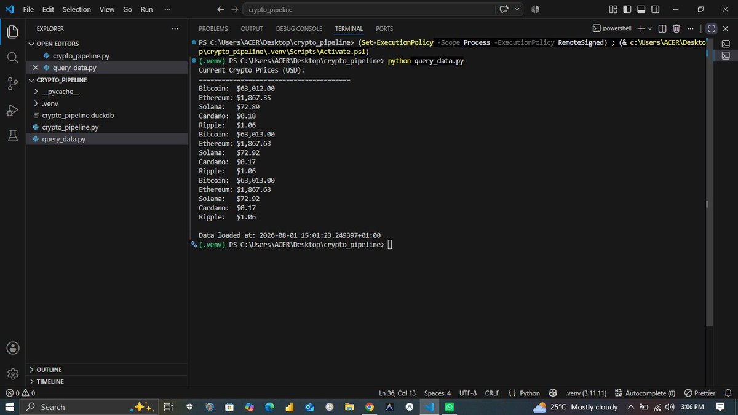Open the Edit menu

tap(48, 9)
